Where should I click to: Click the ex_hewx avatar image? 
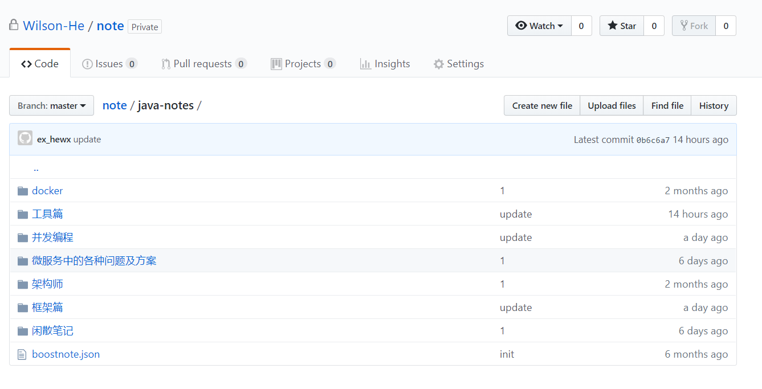pyautogui.click(x=25, y=139)
